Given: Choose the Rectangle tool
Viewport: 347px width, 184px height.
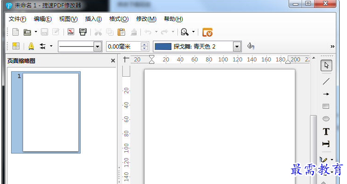Looking at the screenshot, I should [326, 106].
